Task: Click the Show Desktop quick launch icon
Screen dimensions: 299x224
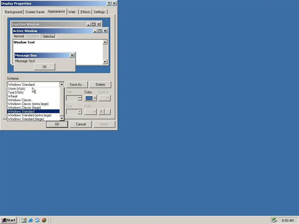Action: point(24,220)
